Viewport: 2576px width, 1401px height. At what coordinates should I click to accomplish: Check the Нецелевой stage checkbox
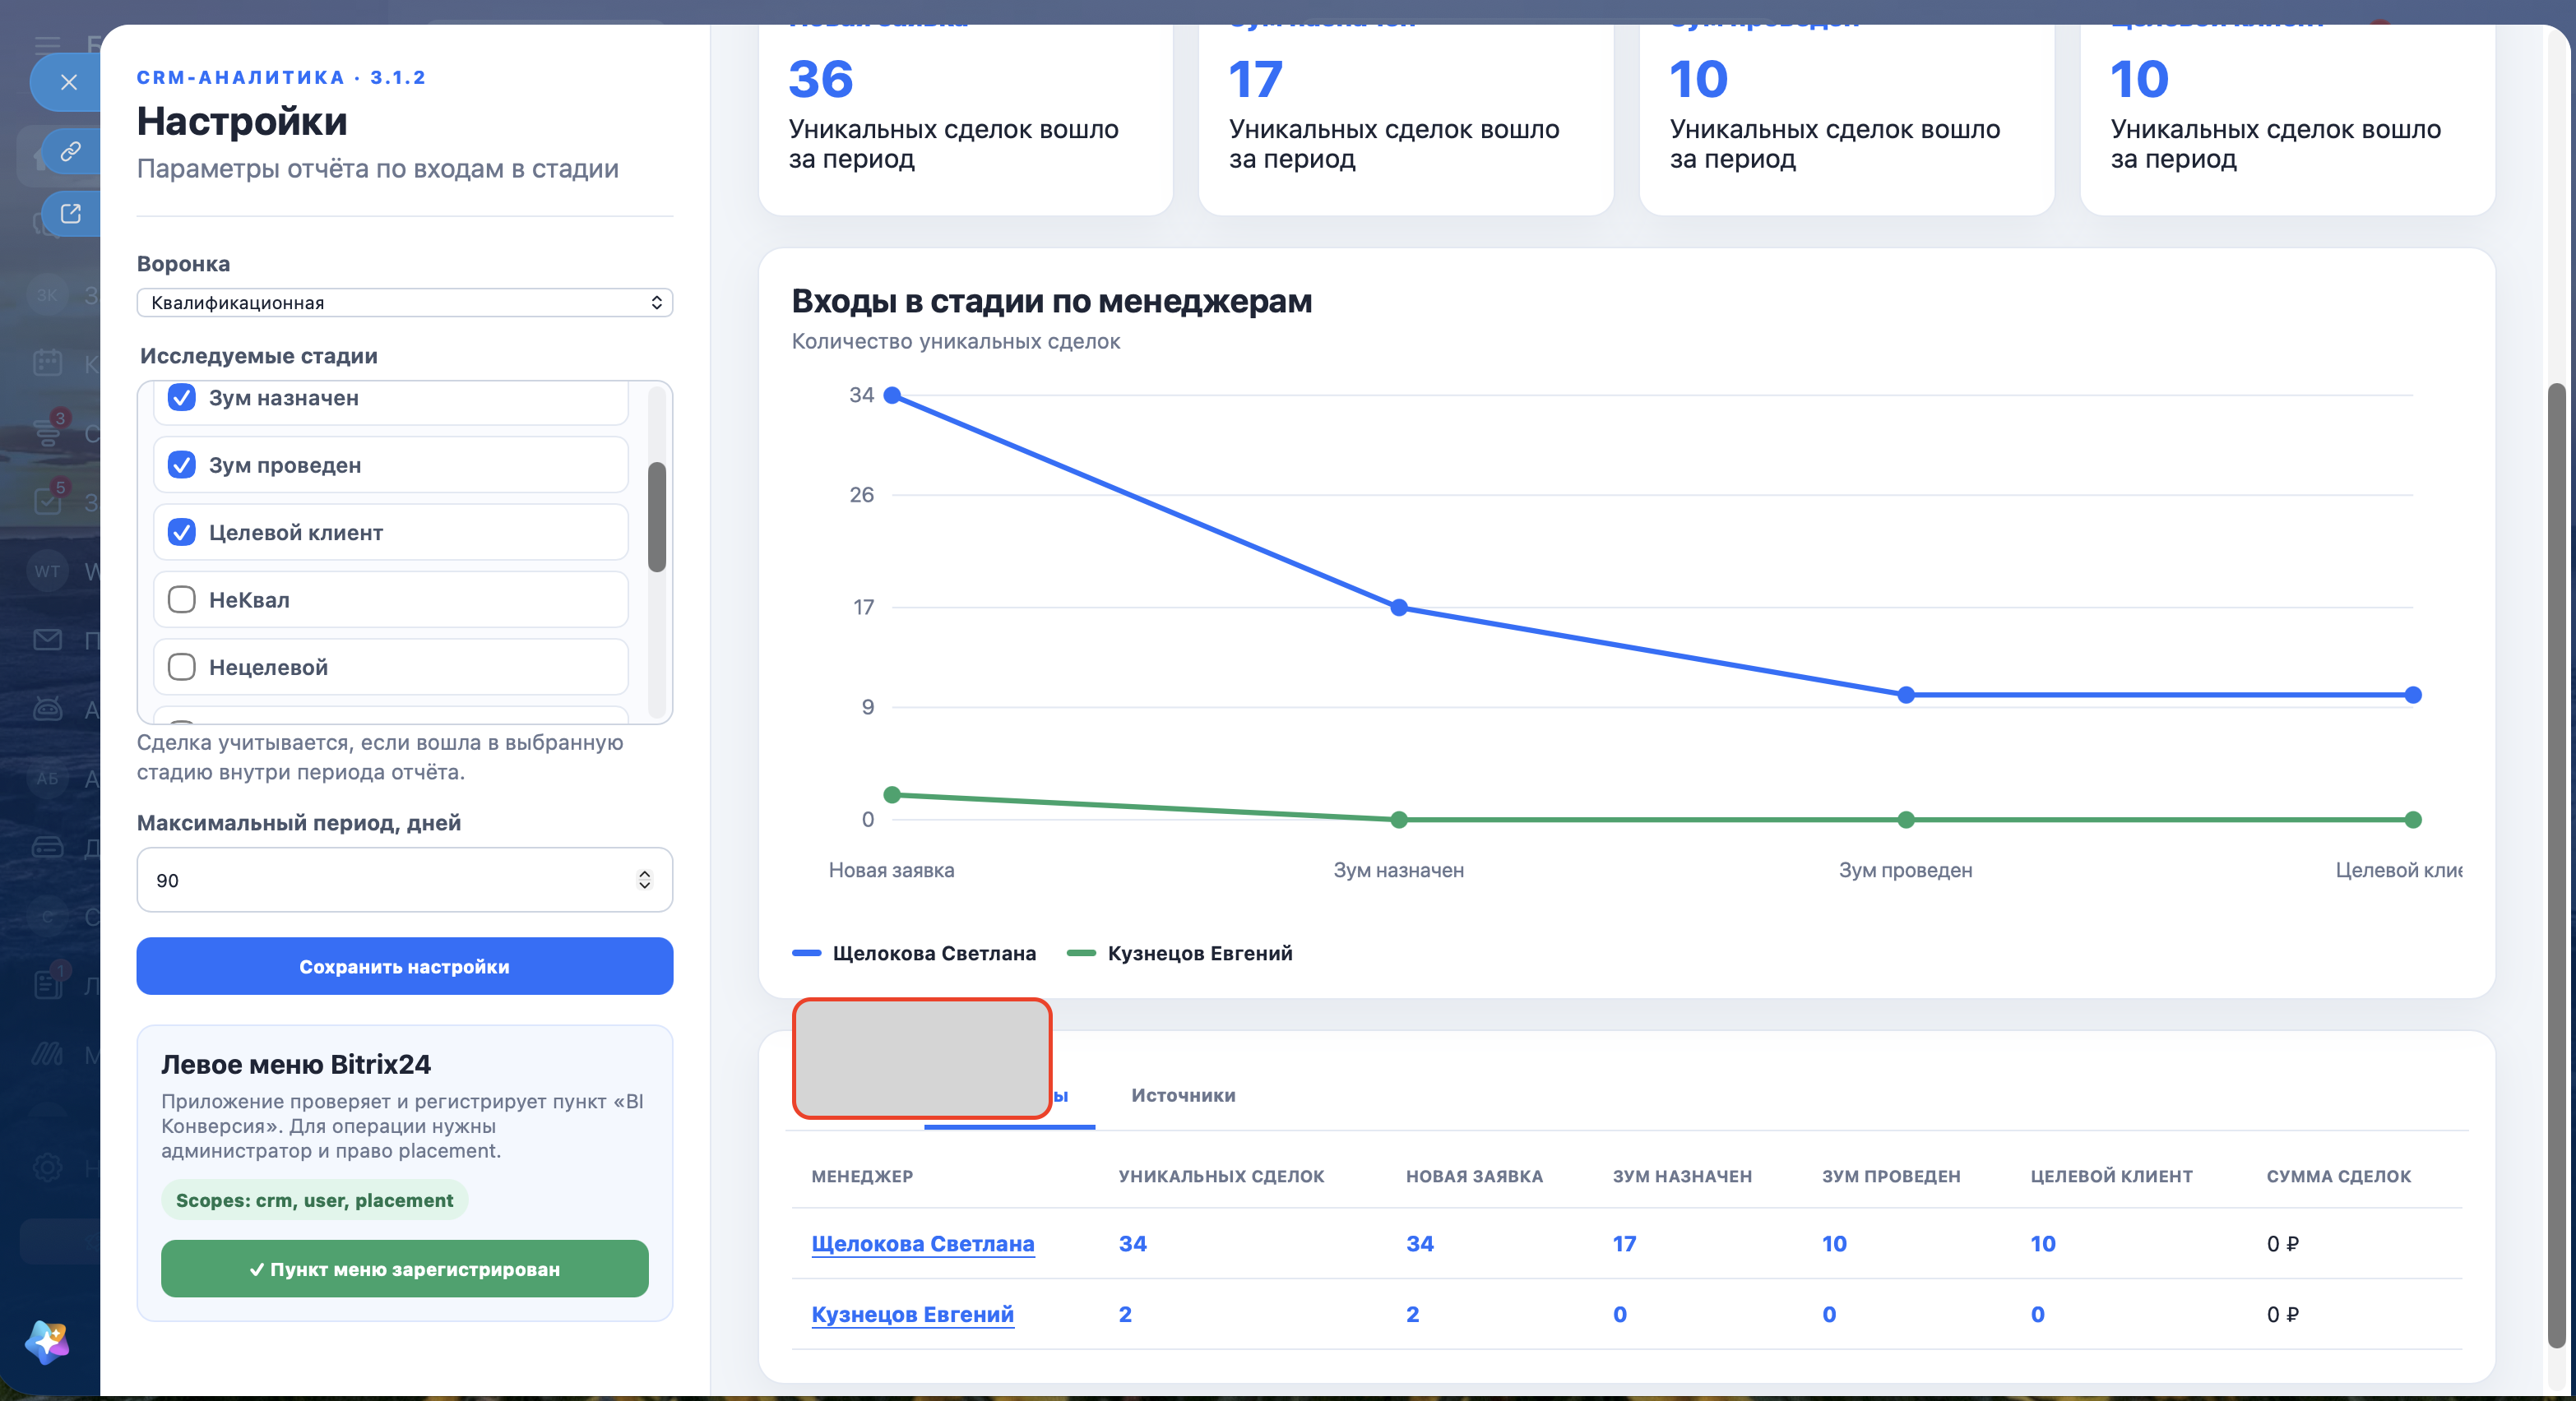pyautogui.click(x=181, y=667)
